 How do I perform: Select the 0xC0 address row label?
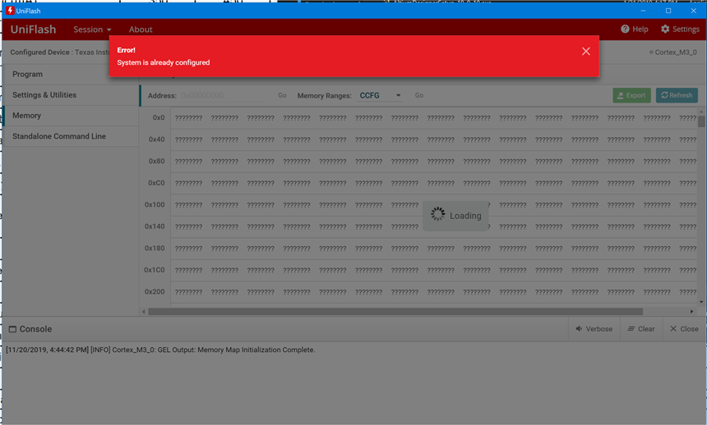156,183
